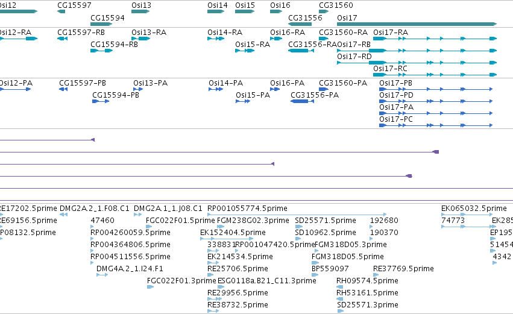Select protein Osi17-PB label
The width and height of the screenshot is (513, 314).
[x=396, y=83]
